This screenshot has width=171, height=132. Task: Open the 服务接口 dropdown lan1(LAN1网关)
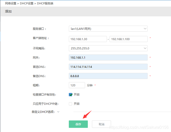click(108, 29)
